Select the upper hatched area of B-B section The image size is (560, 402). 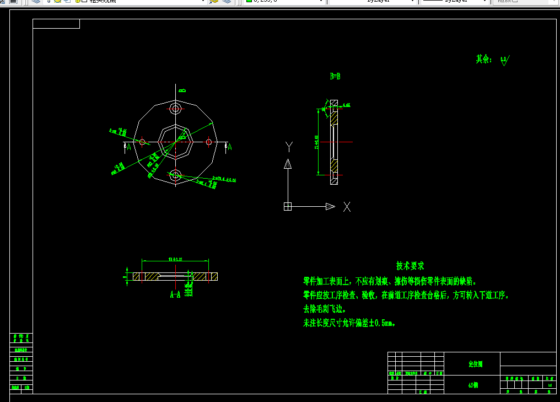coord(334,118)
